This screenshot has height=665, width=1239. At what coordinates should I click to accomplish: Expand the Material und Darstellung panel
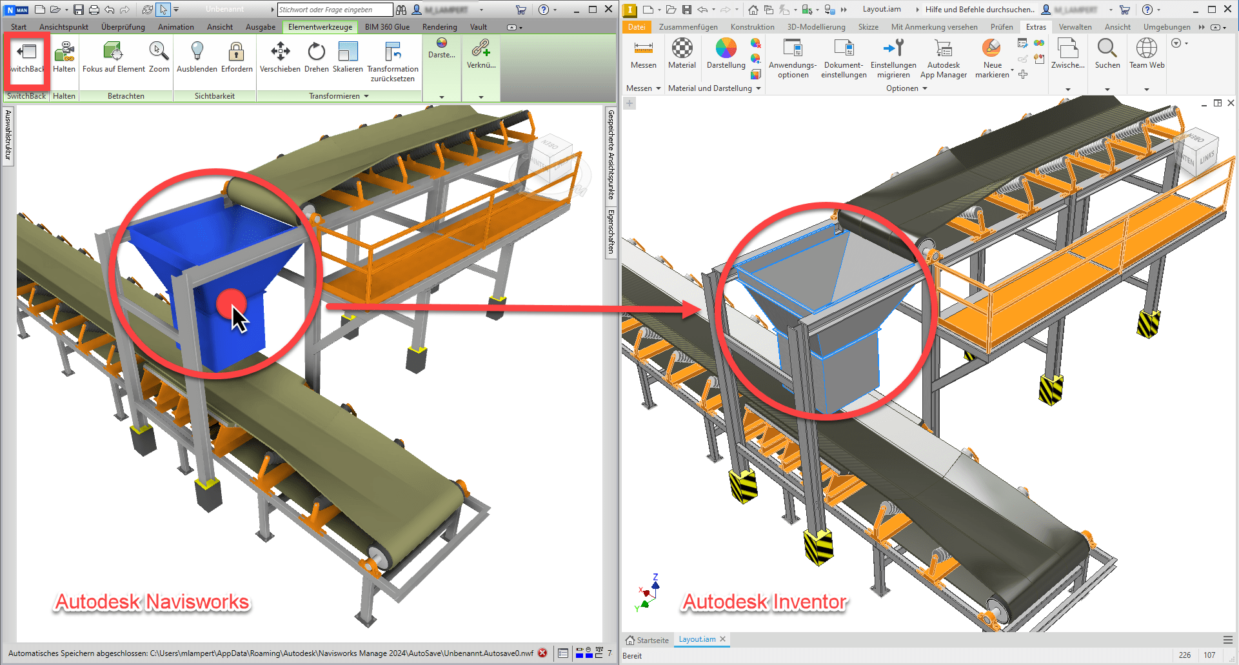[758, 88]
